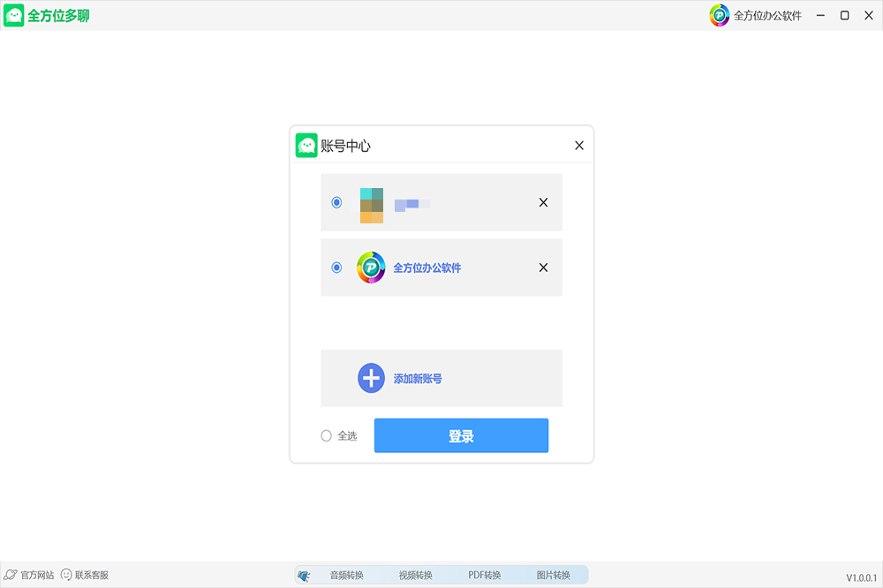The image size is (883, 588).
Task: Click the green chat logo in 账号中心 header
Action: tap(306, 146)
